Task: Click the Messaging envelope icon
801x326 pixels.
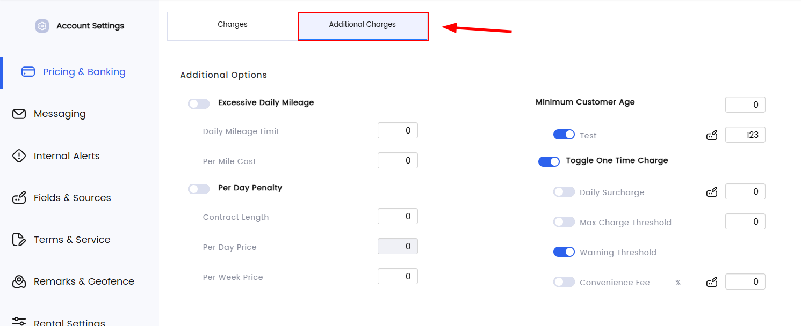Action: [19, 114]
